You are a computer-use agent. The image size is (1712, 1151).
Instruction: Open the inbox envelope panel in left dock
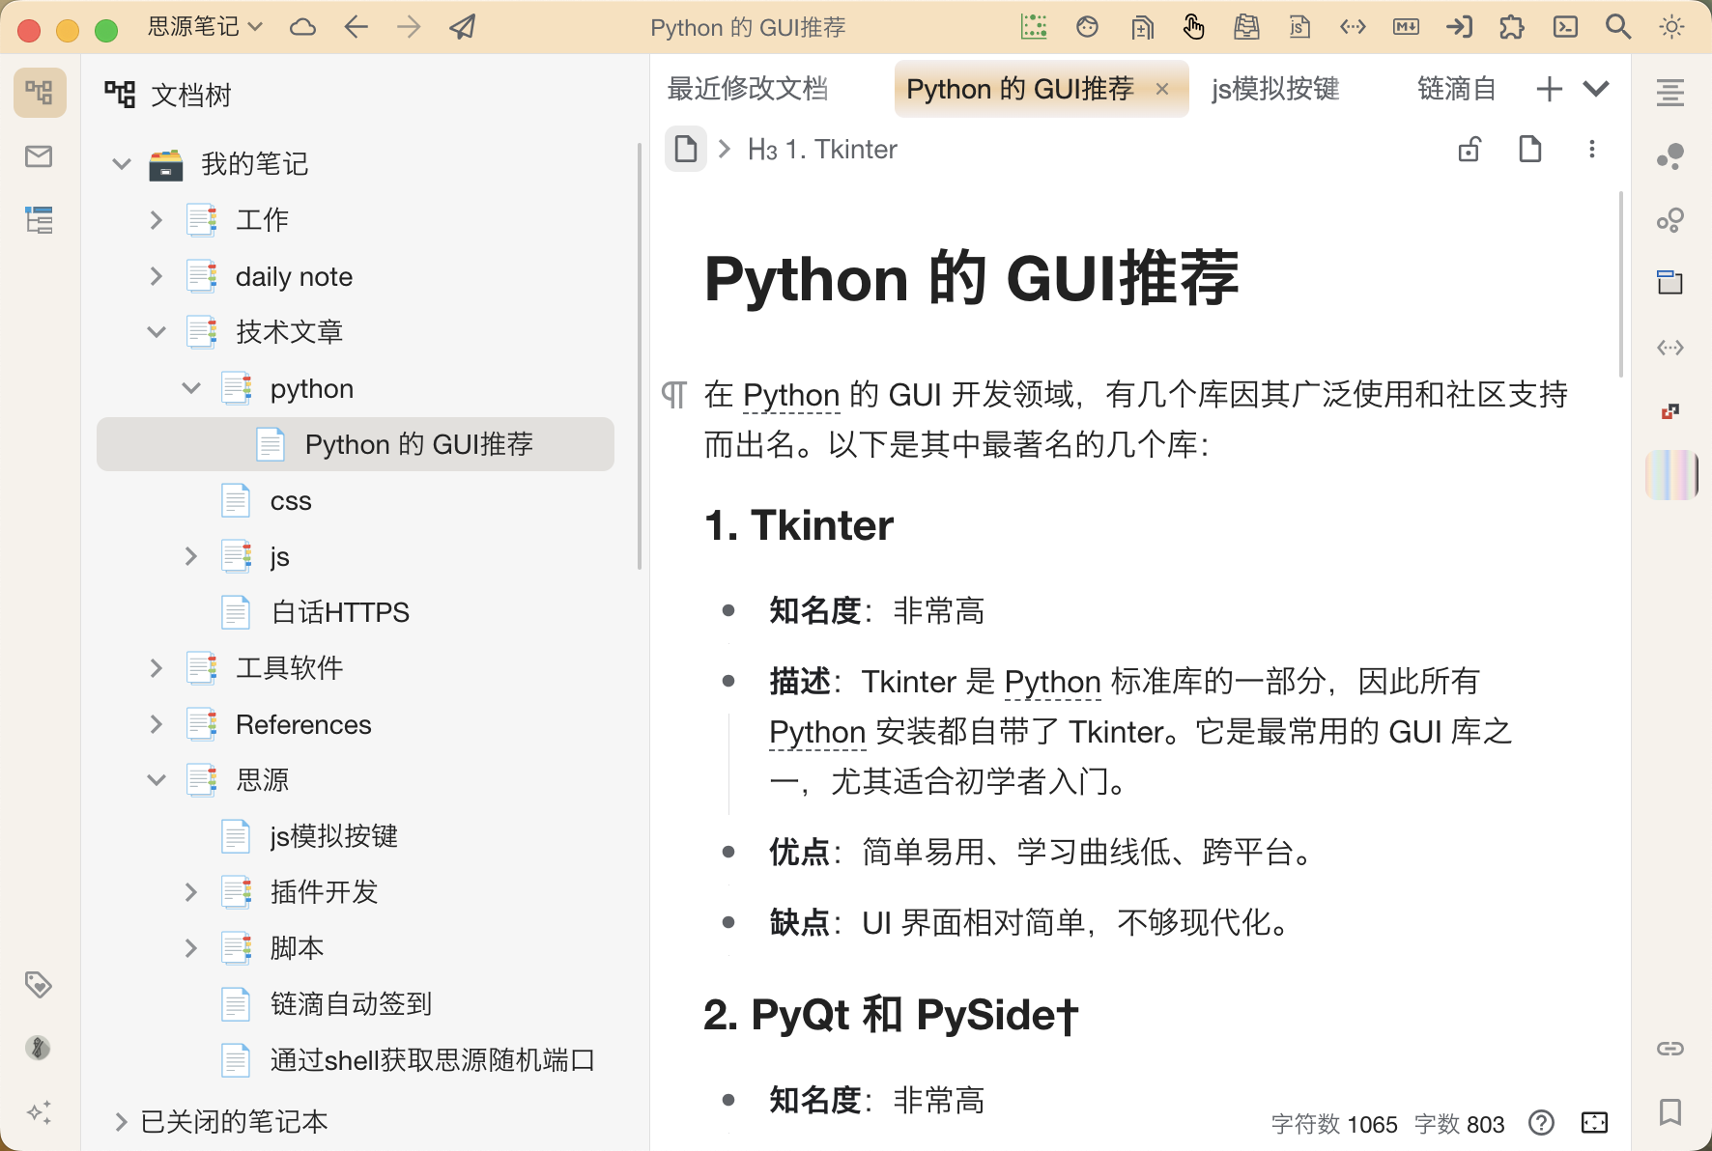click(x=39, y=156)
